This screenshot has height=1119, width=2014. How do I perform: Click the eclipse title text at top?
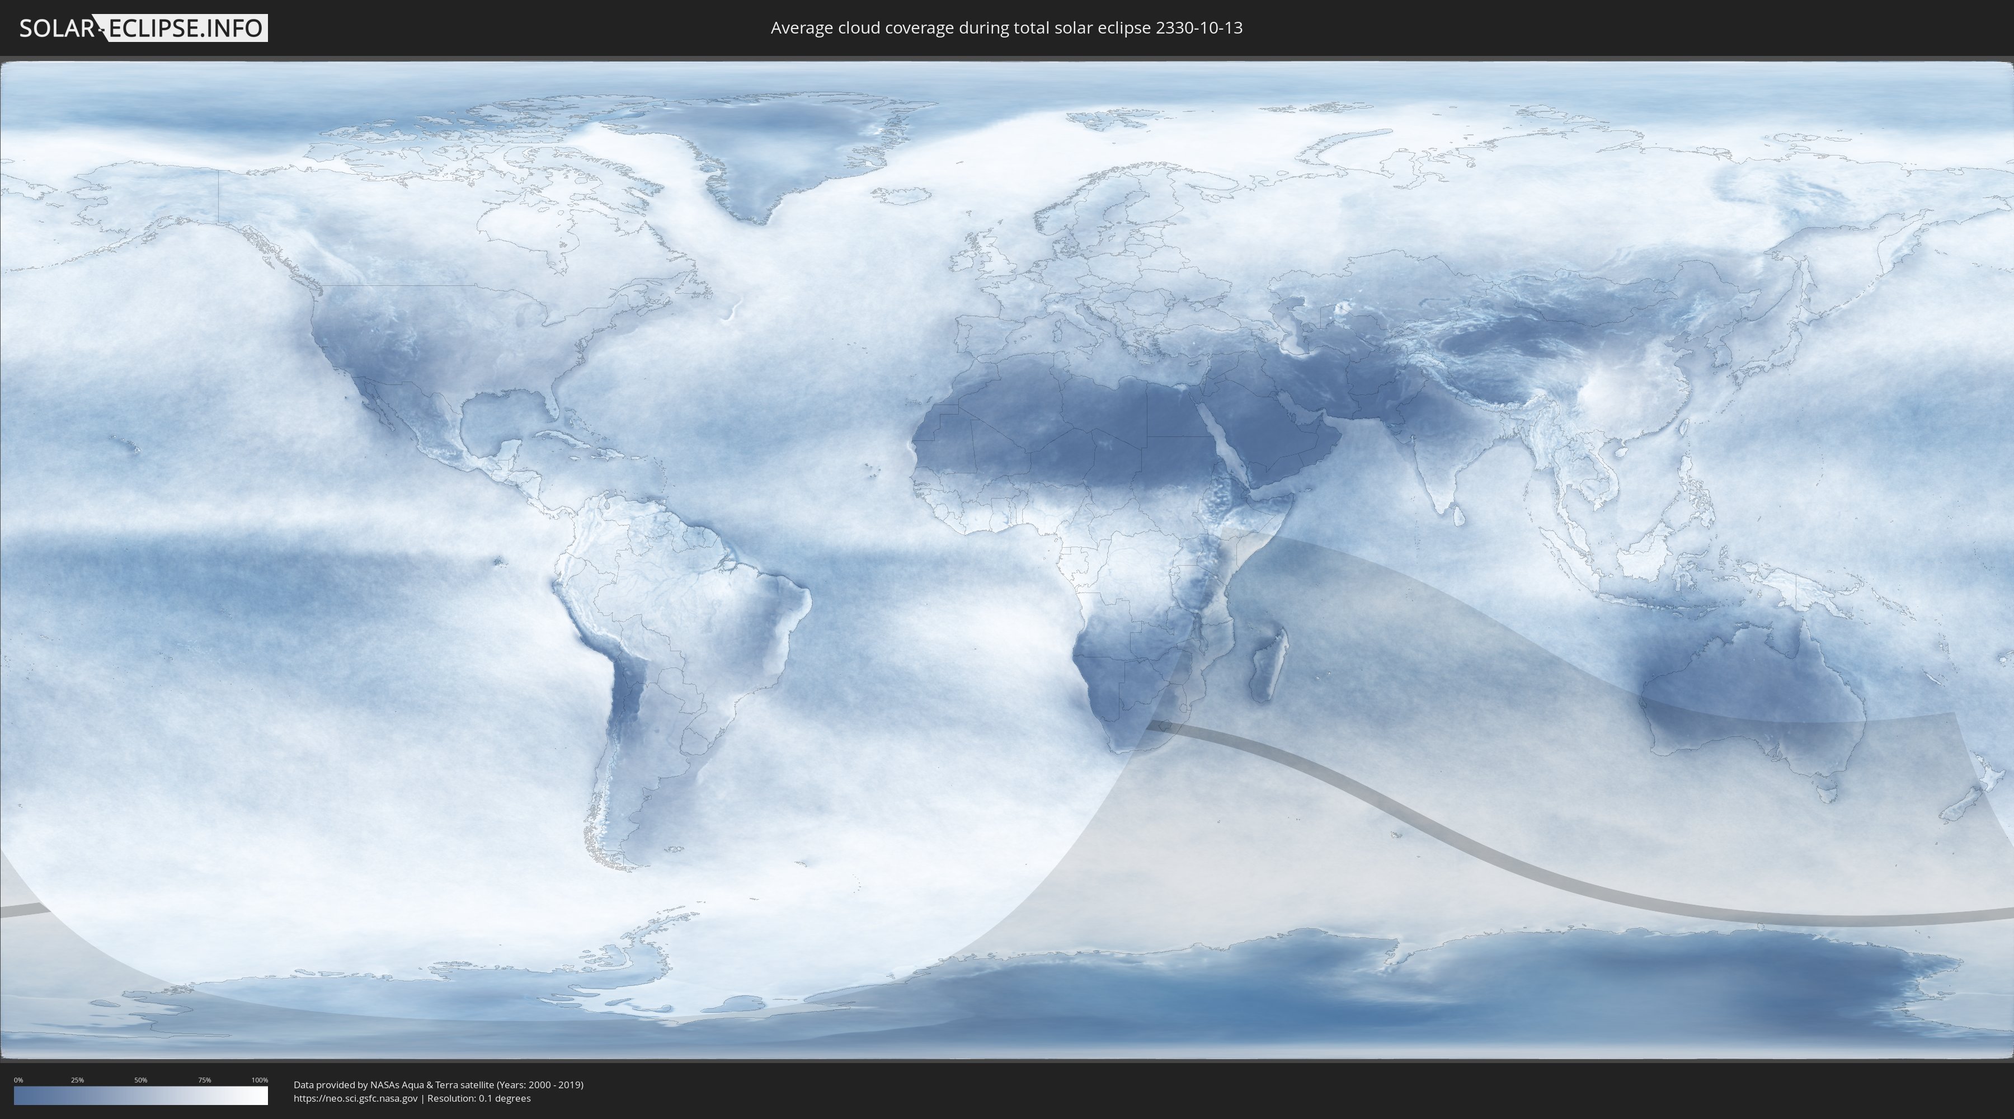click(x=1006, y=28)
